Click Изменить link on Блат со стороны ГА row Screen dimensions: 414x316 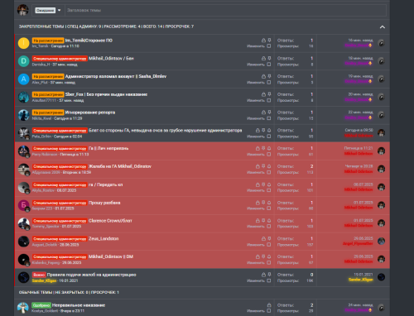[x=256, y=136]
